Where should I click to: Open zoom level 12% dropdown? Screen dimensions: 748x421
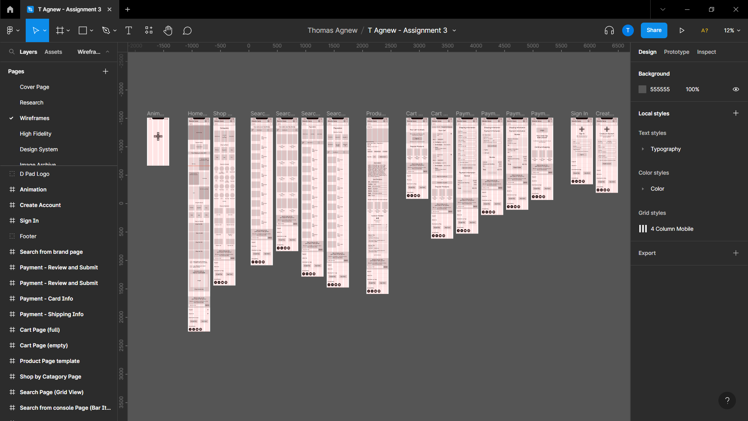[x=732, y=30]
